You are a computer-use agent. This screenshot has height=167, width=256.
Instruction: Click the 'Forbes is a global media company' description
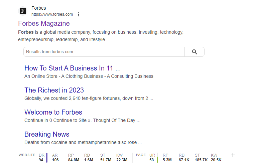(x=101, y=36)
